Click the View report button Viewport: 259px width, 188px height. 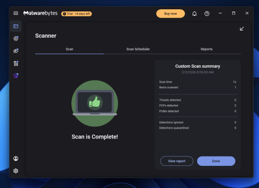[x=177, y=161]
